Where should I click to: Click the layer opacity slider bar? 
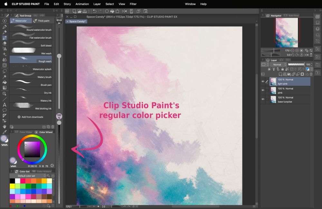296,64
